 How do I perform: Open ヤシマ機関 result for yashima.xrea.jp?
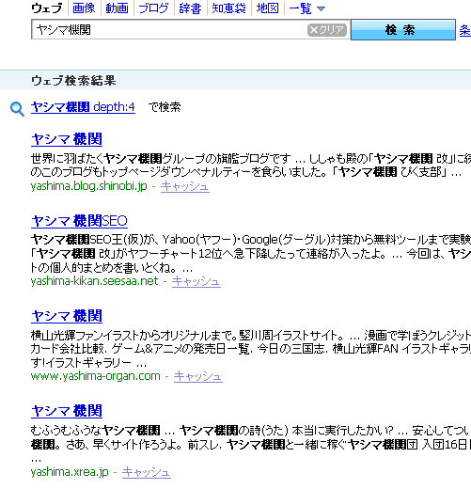(x=67, y=411)
